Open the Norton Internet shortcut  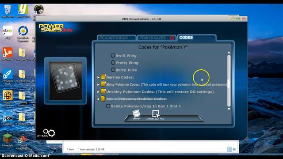[x=8, y=98]
